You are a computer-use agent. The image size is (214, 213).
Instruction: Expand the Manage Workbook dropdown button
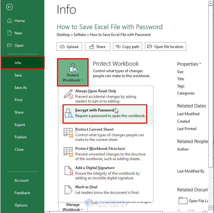[x=73, y=207]
